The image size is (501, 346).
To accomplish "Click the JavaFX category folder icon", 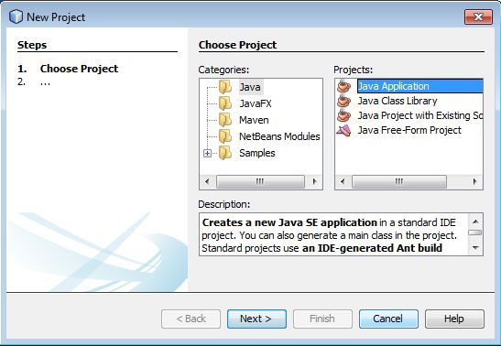I will [x=225, y=103].
